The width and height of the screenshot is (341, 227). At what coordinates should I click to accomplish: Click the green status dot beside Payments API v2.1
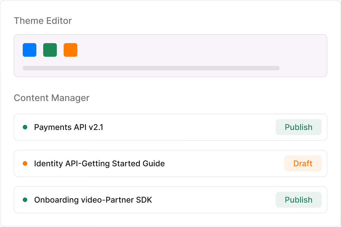[25, 127]
